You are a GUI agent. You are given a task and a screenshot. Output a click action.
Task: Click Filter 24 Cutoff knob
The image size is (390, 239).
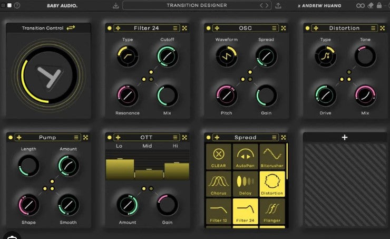pyautogui.click(x=167, y=56)
